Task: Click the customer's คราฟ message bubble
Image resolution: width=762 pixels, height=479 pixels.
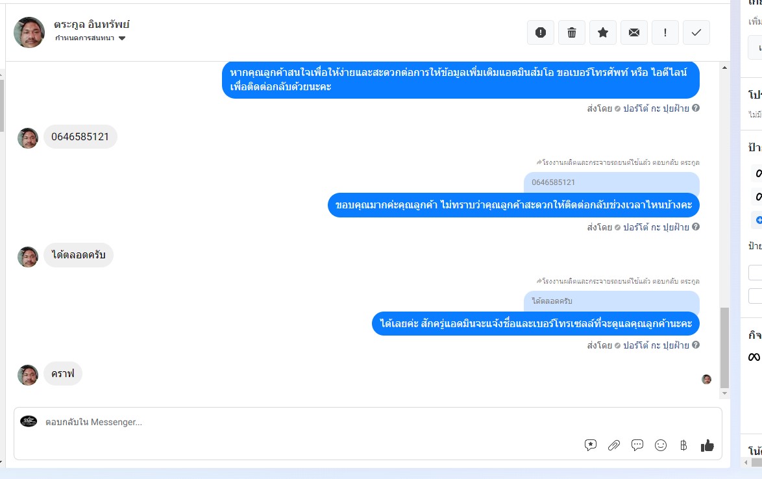Action: point(63,374)
